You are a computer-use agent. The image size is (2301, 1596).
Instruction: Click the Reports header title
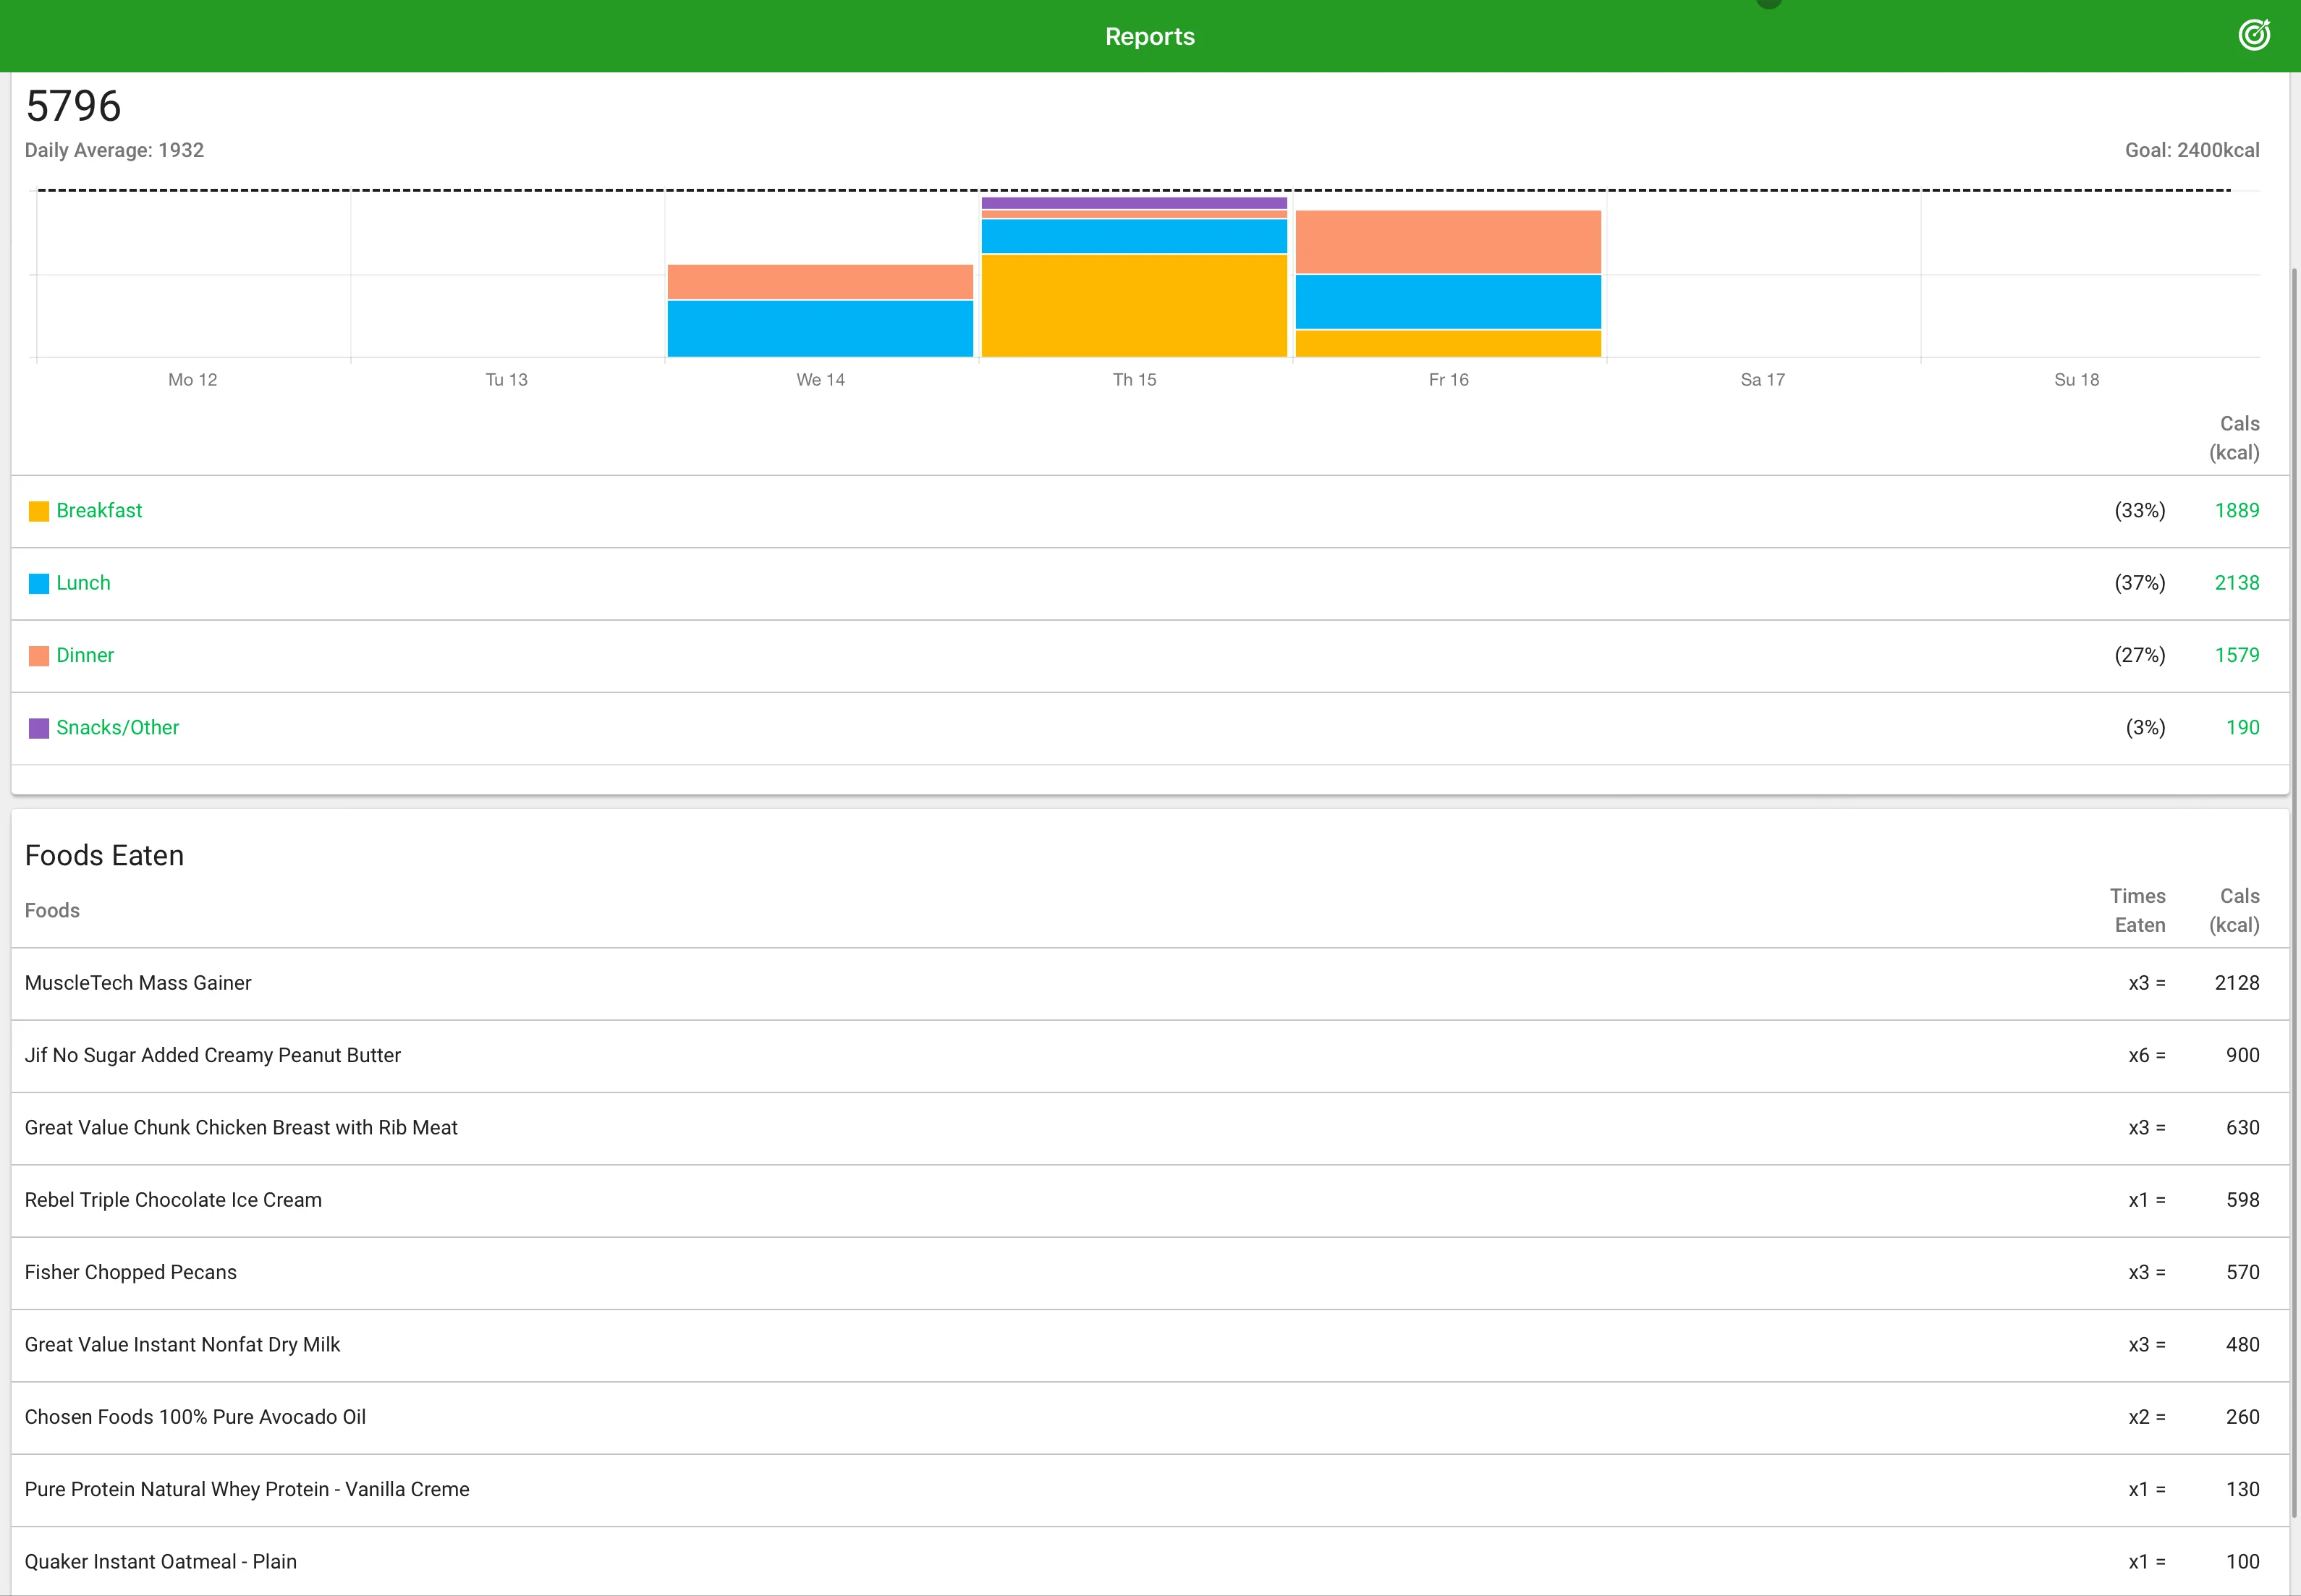(x=1150, y=36)
